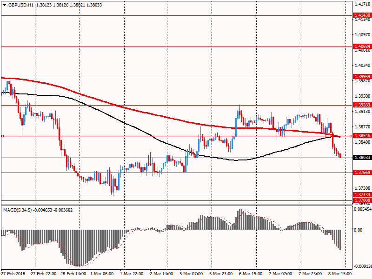
Task: Click the time axis label 7 Mar 23:00
Action: [x=310, y=274]
